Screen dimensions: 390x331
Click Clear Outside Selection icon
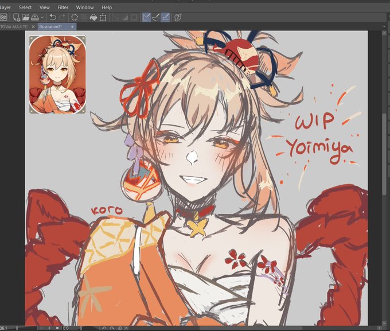pos(84,17)
